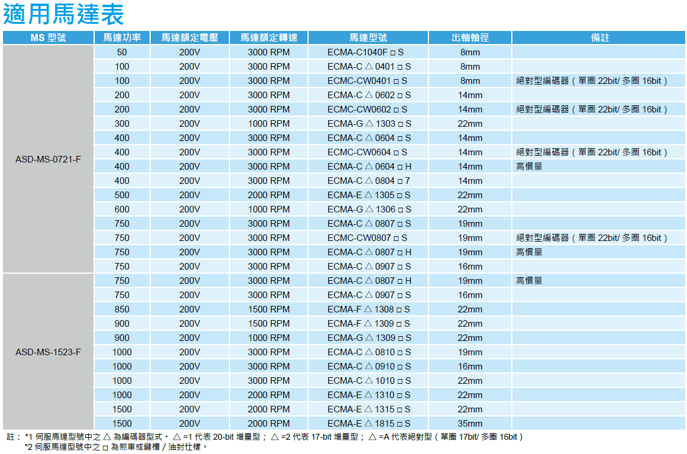This screenshot has width=687, height=454.
Task: Click the 出軸軸徑 column header
Action: click(x=470, y=37)
